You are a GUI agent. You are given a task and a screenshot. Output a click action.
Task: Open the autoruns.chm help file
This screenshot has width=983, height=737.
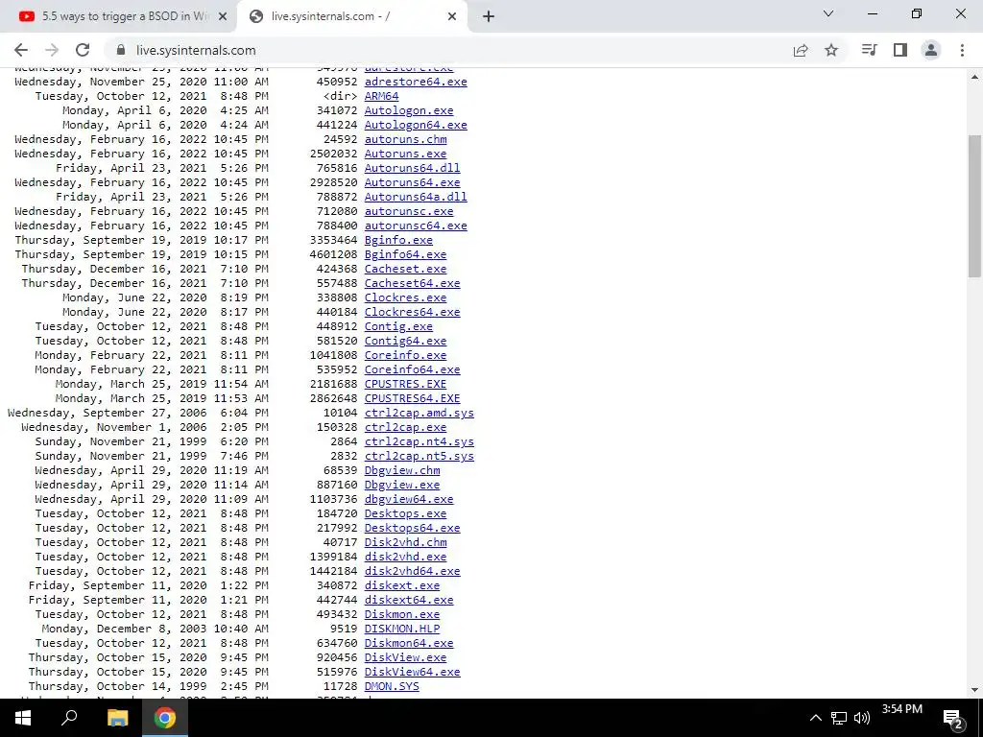coord(406,139)
